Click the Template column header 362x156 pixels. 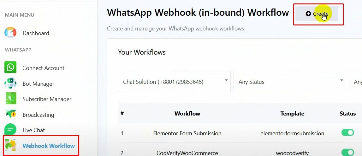(292, 114)
